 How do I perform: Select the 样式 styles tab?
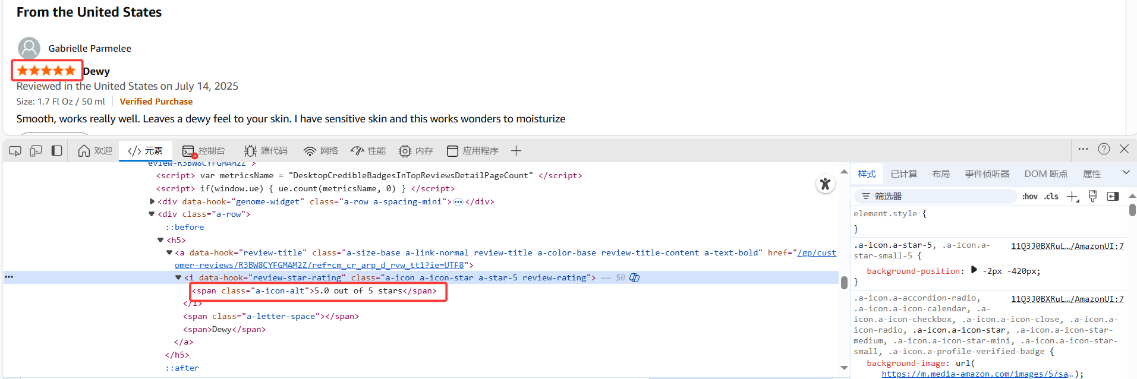[867, 174]
